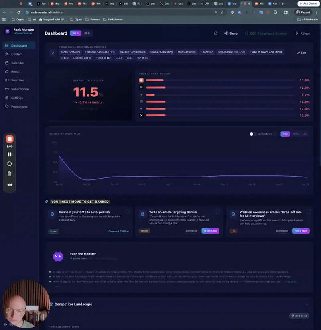Click Schedule on Gemini article card

(191, 231)
